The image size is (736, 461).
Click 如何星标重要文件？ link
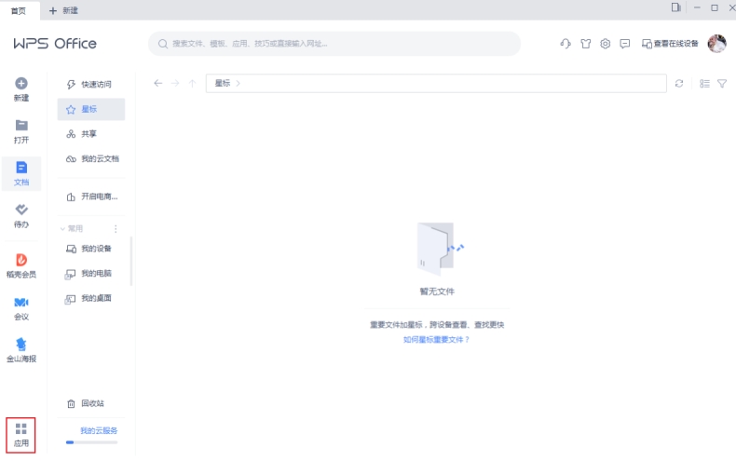436,339
